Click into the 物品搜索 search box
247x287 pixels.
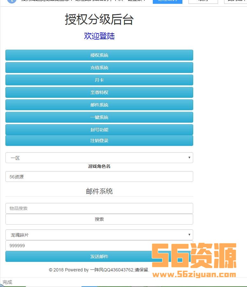point(99,208)
